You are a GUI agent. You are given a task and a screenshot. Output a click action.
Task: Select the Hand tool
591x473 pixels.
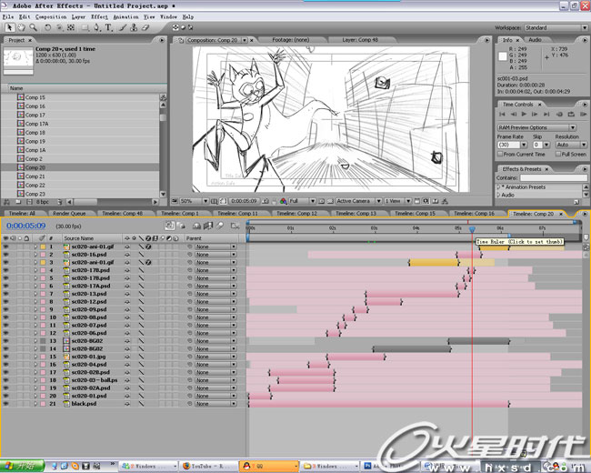[x=22, y=27]
